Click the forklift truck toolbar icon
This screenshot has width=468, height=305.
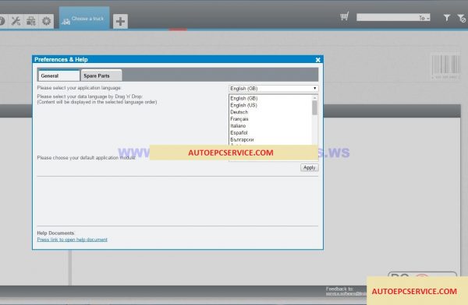tap(30, 21)
